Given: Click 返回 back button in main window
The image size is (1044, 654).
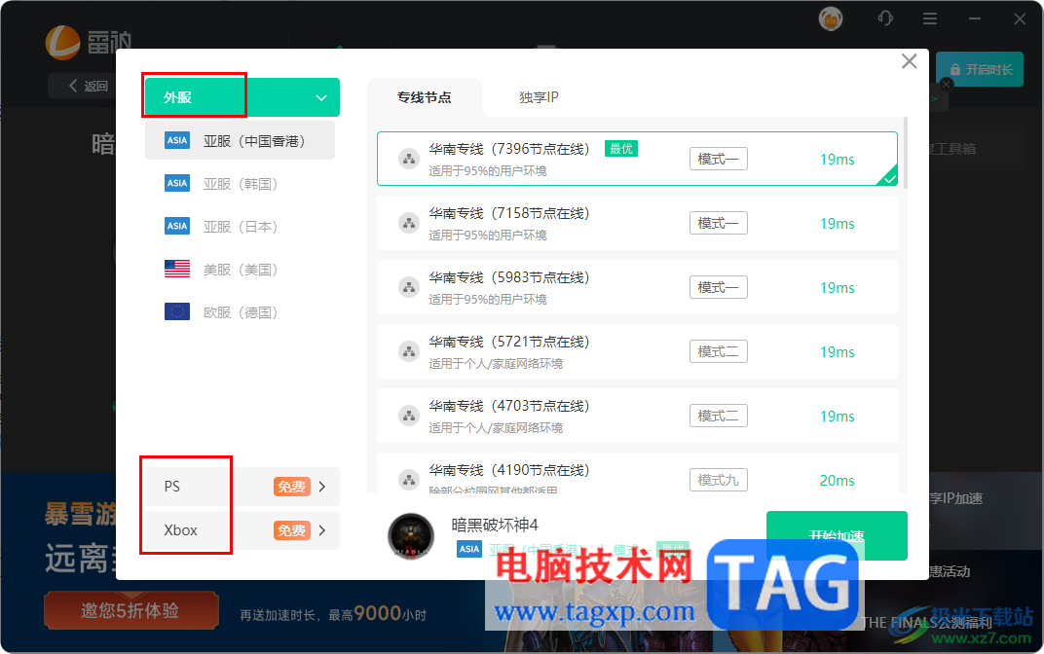Looking at the screenshot, I should (89, 86).
